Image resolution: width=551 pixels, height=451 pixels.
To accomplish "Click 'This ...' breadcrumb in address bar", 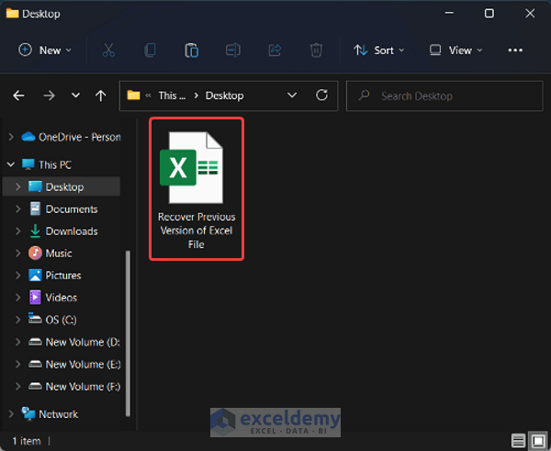I will point(172,96).
